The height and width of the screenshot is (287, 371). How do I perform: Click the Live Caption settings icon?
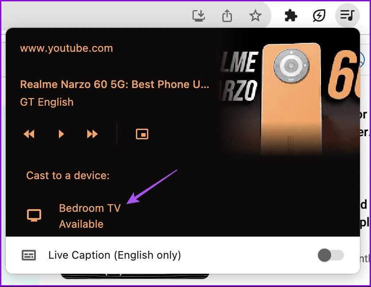[28, 255]
